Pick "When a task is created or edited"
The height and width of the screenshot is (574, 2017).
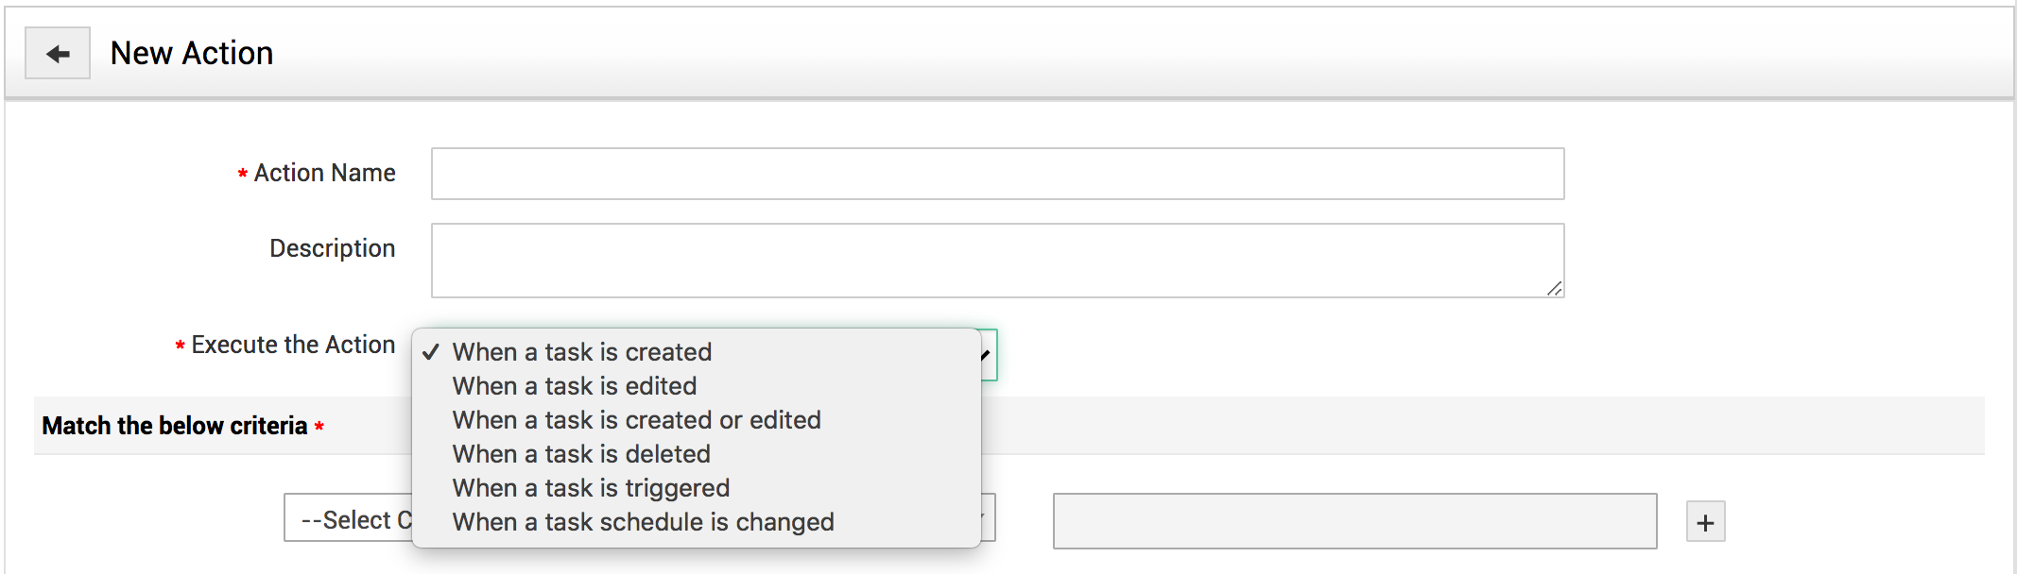(636, 420)
